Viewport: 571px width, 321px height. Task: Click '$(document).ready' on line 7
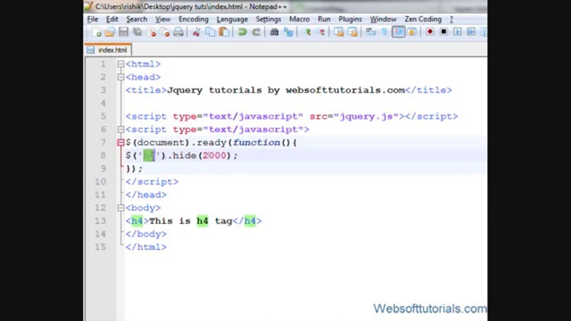click(x=176, y=143)
